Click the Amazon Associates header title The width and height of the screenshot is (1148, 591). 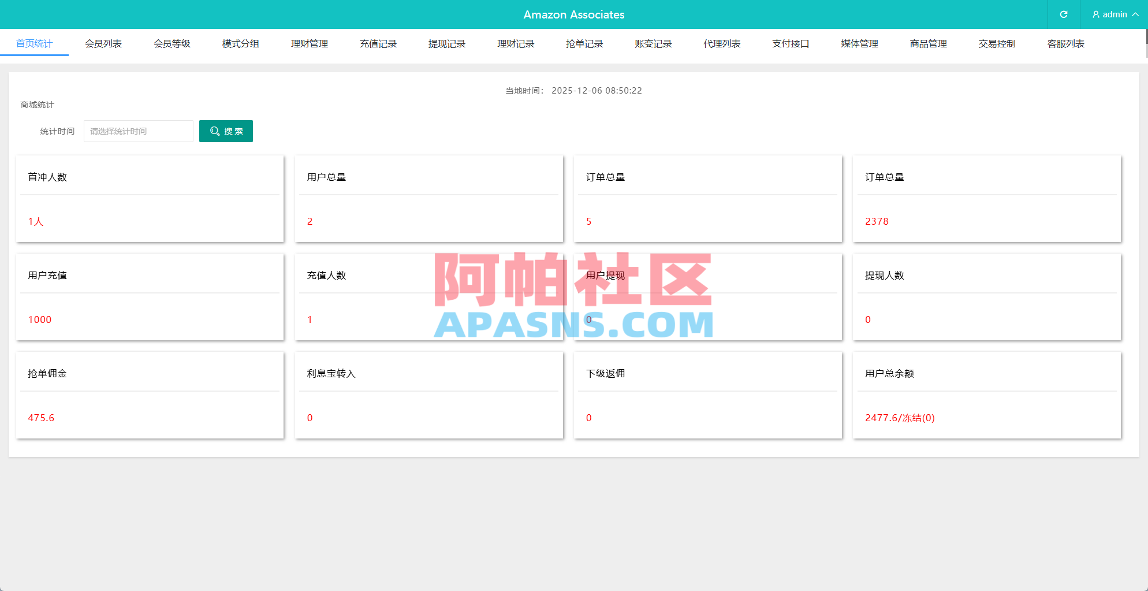click(574, 14)
